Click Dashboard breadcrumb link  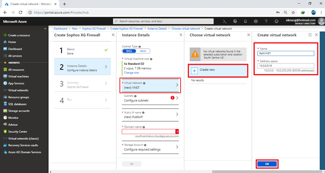[61, 28]
